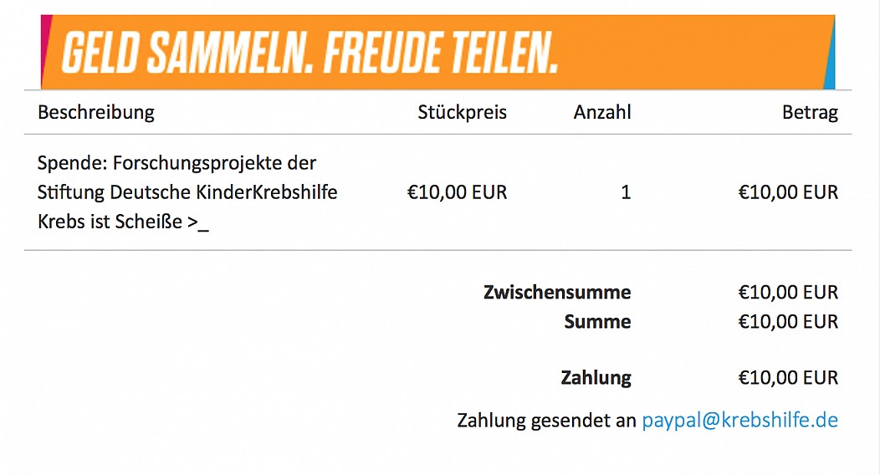Select the Zahlung label
The image size is (880, 475).
596,378
